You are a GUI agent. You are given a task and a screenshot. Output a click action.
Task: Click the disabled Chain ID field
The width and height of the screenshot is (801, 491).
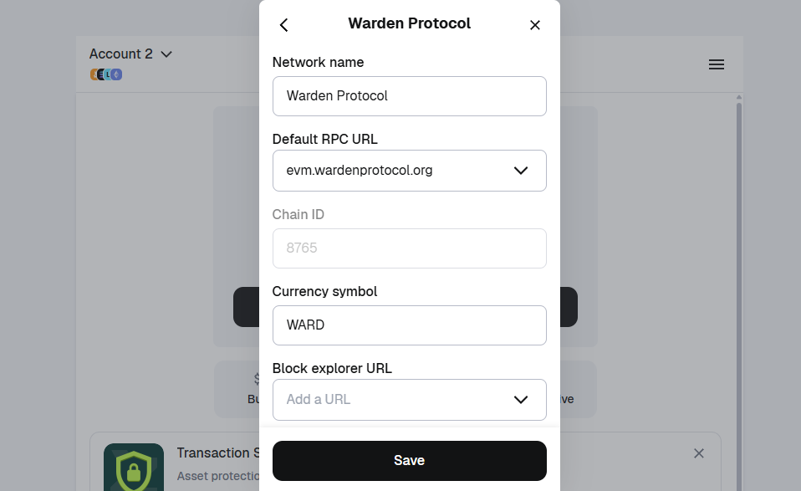click(409, 248)
